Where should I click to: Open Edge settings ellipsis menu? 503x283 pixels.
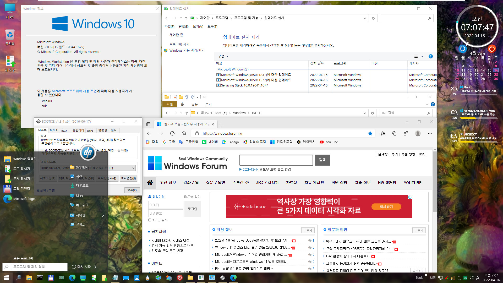430,133
